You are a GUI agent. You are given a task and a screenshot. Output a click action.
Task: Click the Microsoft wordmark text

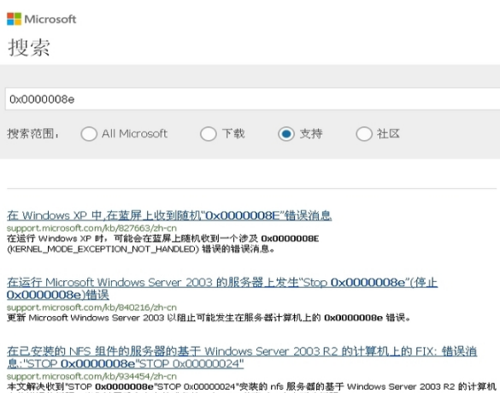coord(50,19)
